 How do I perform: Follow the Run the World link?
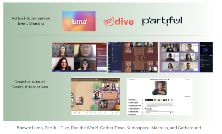(x=84, y=128)
